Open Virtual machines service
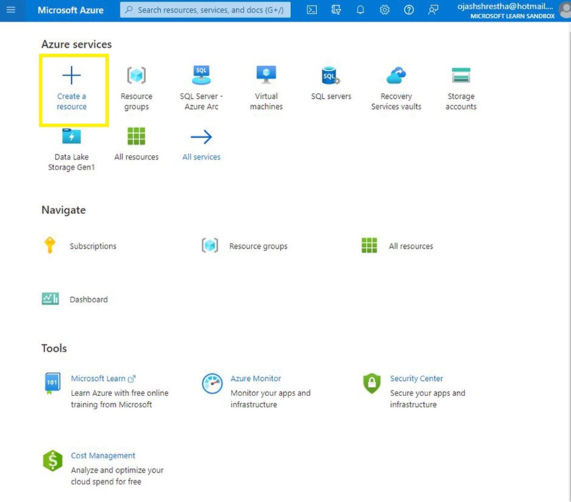 pos(266,84)
